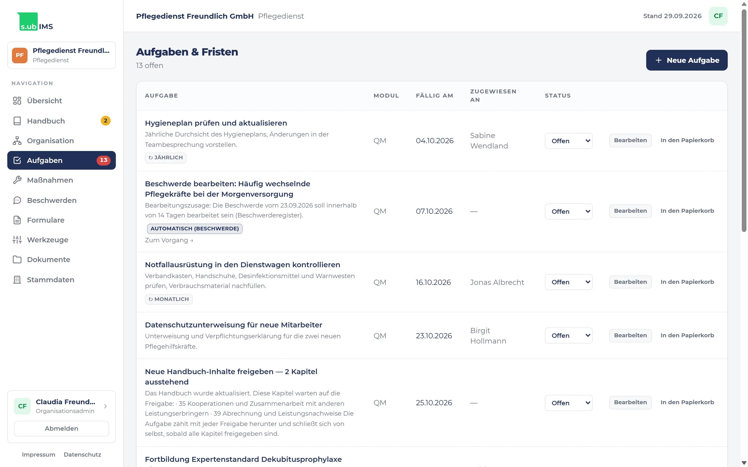
Task: Open Impressum footer link
Action: (39, 455)
